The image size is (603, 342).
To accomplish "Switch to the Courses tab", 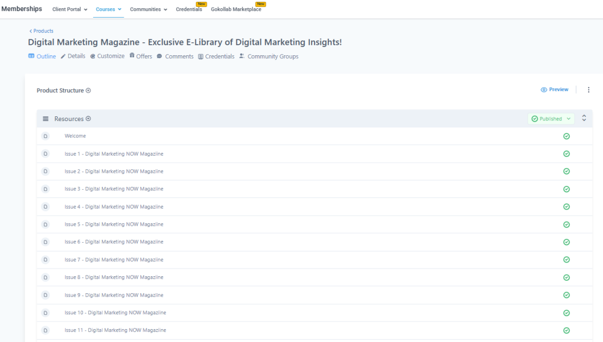I will tap(108, 9).
